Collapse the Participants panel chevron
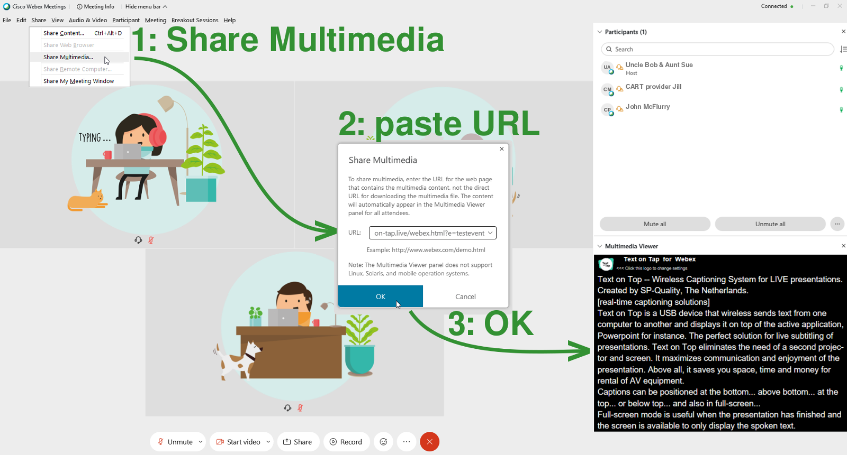The image size is (847, 455). [600, 32]
